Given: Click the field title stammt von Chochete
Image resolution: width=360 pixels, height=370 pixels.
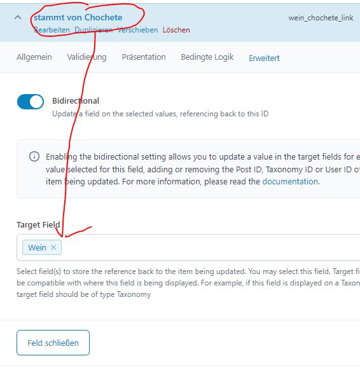Looking at the screenshot, I should pyautogui.click(x=78, y=17).
